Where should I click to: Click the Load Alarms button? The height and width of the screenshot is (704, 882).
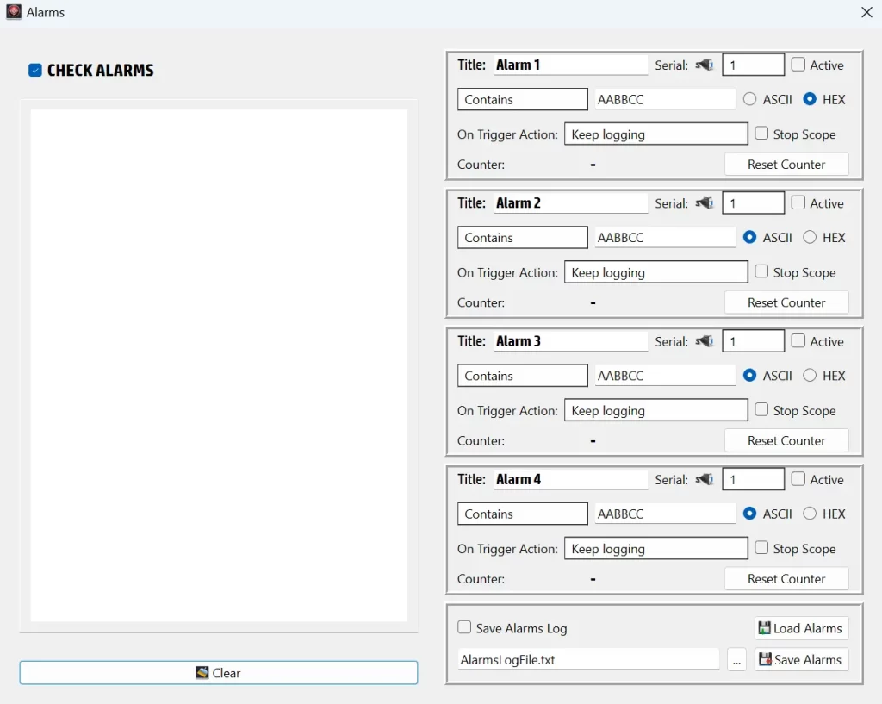[x=801, y=628]
